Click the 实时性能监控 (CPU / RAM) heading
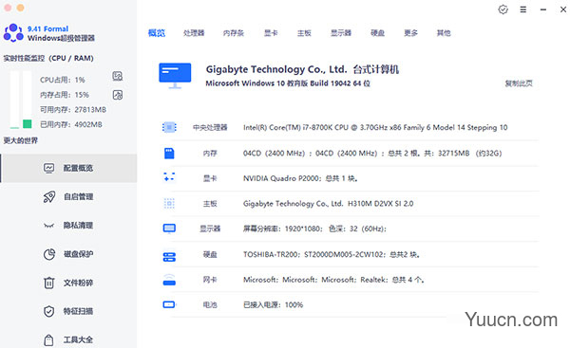This screenshot has height=348, width=570. click(48, 58)
